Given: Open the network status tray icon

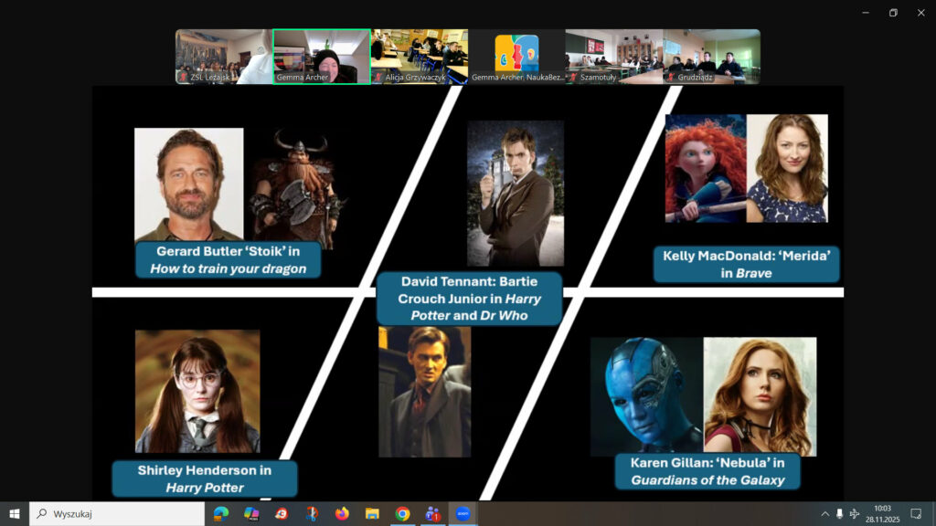Looking at the screenshot, I should 855,514.
